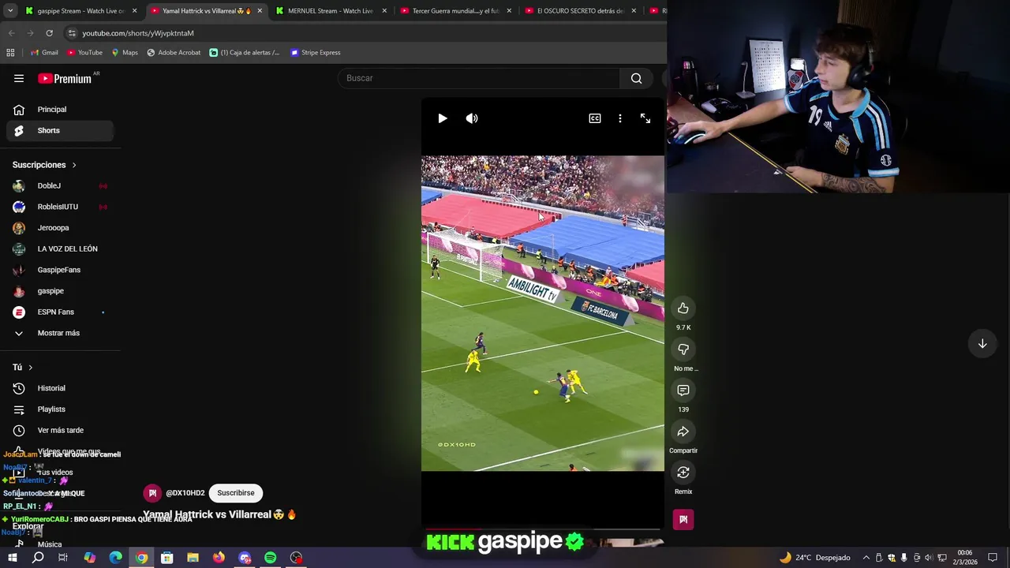The image size is (1010, 568).
Task: Like this Short
Action: point(683,308)
